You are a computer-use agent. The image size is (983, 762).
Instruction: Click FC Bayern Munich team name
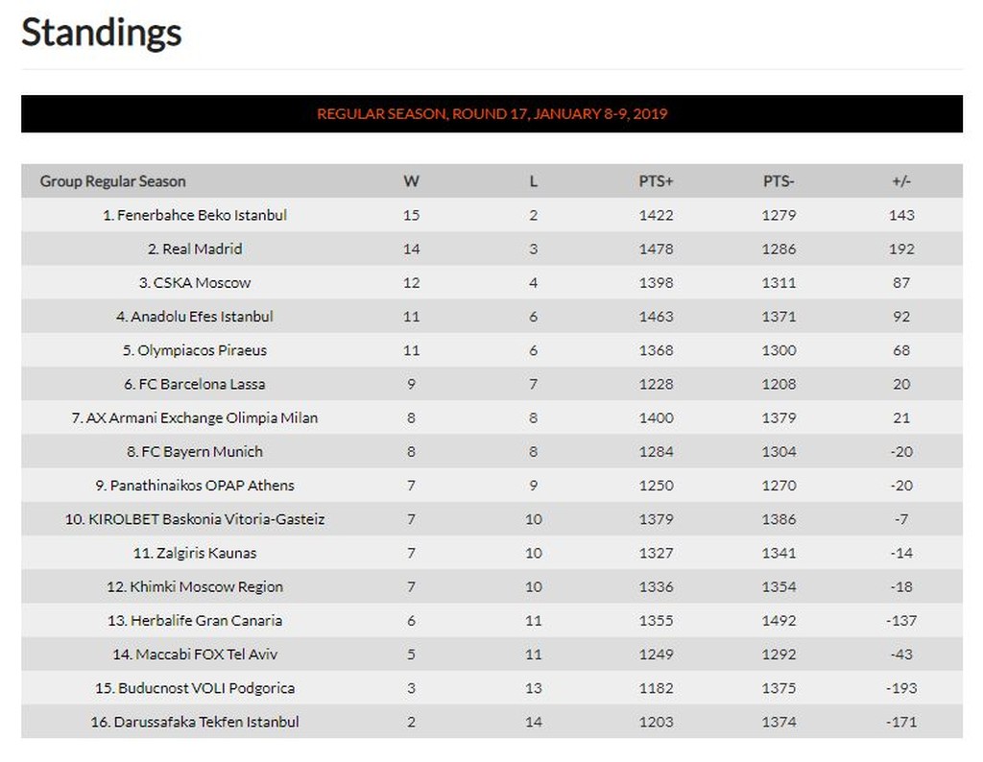pyautogui.click(x=203, y=451)
